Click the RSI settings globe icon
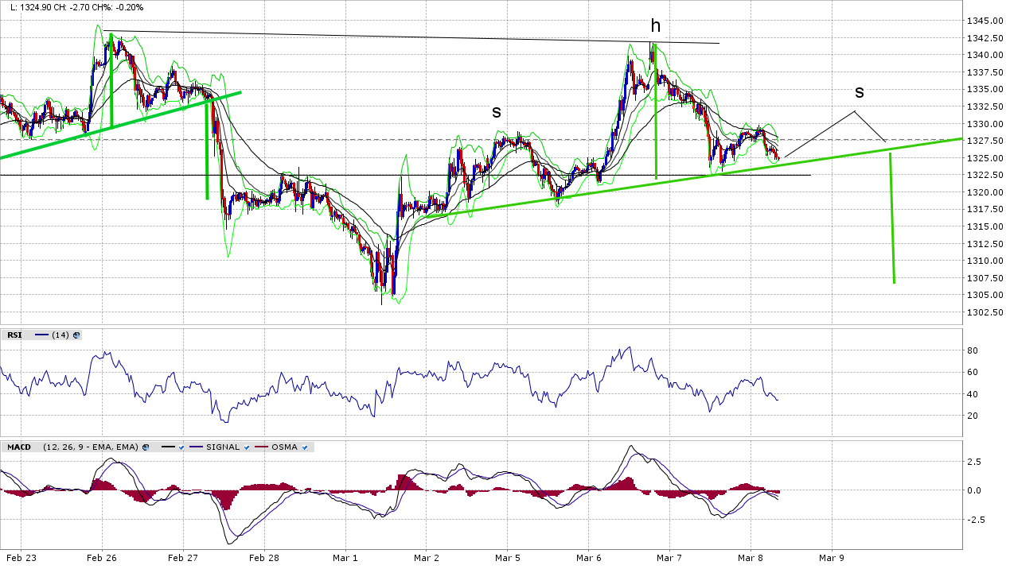The width and height of the screenshot is (1010, 569). pos(76,335)
